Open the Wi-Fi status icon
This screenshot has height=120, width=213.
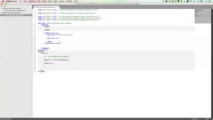point(191,1)
